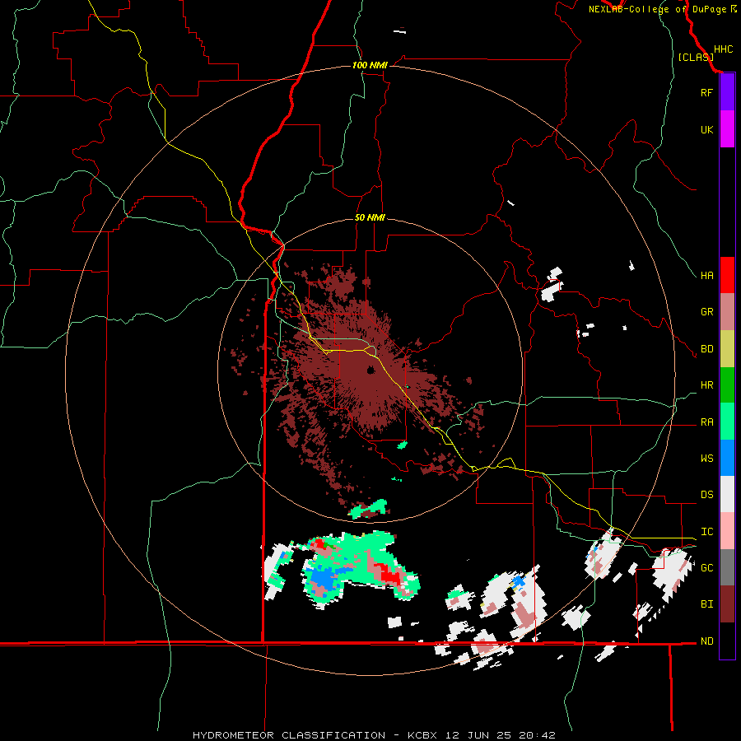741x741 pixels.
Task: Click the HYDROMETEOR CLASSIFICATION title text
Action: coord(289,735)
